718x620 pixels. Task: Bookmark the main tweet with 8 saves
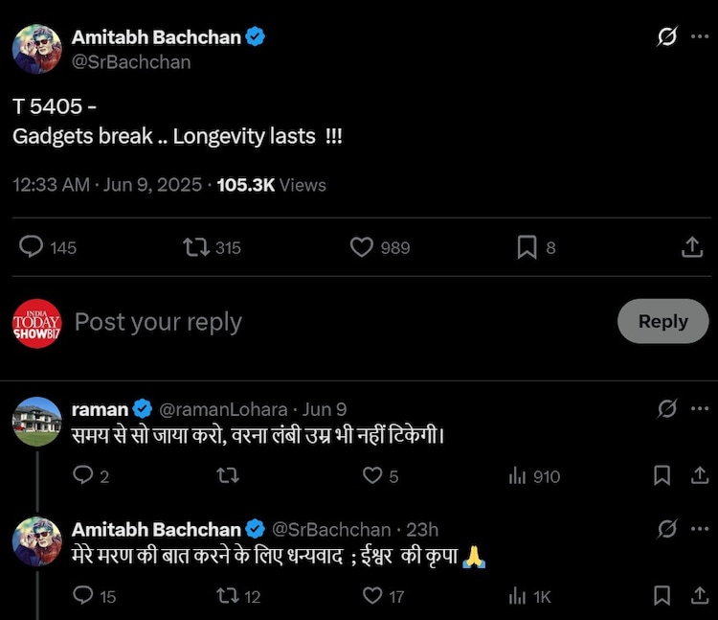527,247
